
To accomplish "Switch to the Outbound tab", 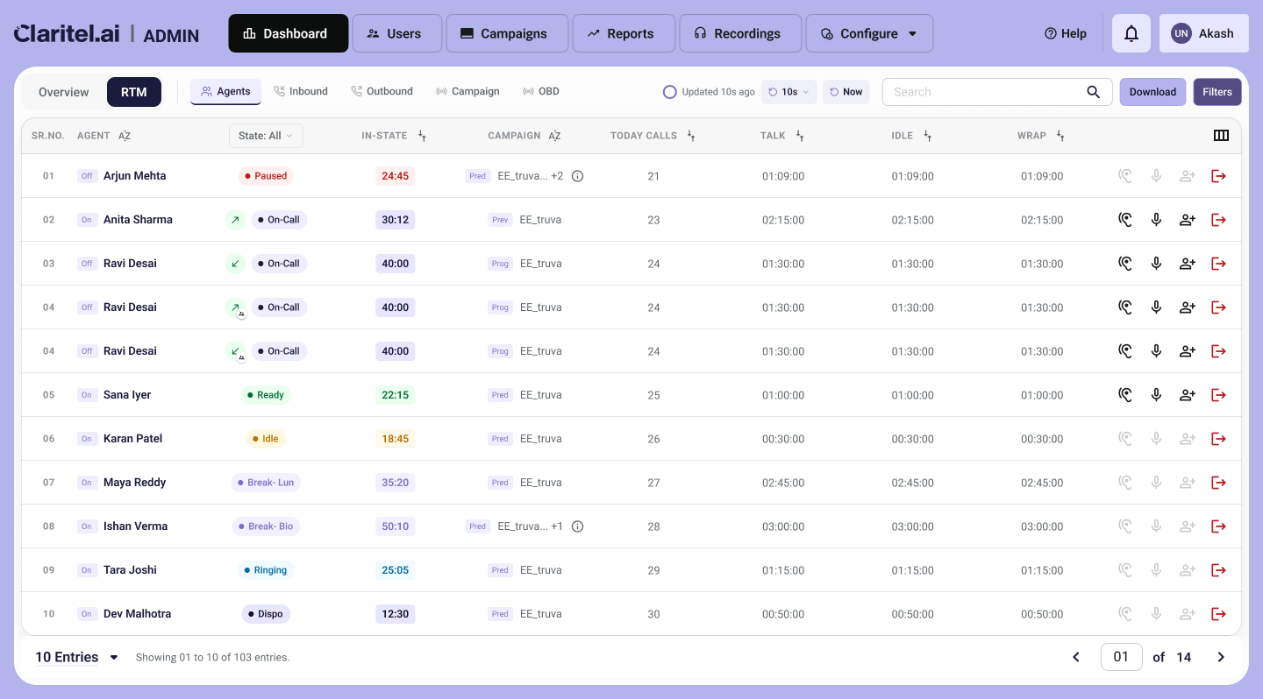I will pyautogui.click(x=382, y=91).
